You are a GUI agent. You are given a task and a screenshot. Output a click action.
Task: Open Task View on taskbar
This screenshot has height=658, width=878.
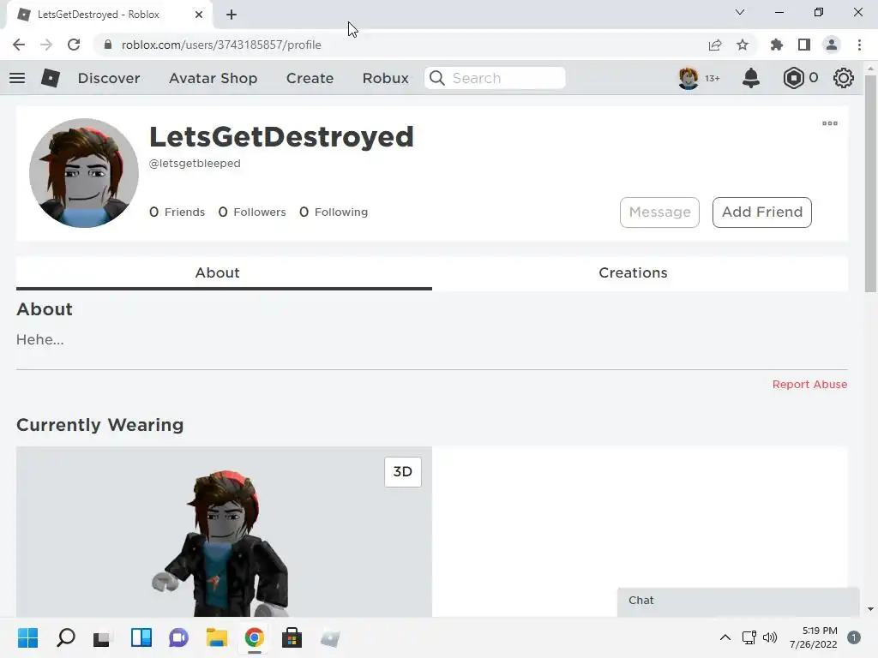pos(103,637)
